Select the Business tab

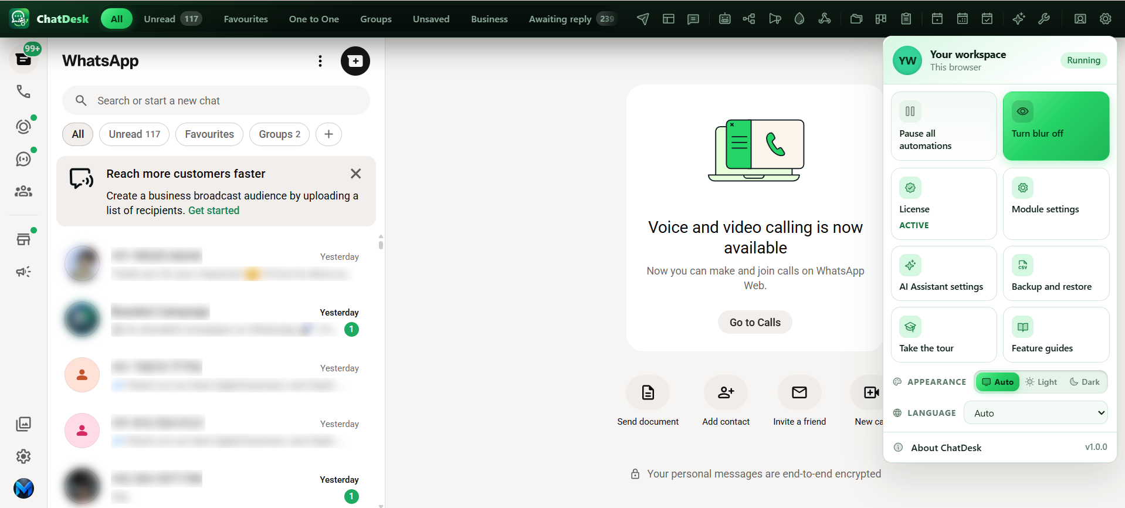click(x=489, y=19)
